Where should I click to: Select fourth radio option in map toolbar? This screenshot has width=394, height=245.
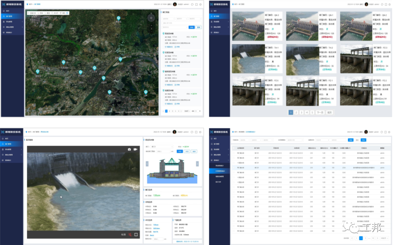pos(52,13)
